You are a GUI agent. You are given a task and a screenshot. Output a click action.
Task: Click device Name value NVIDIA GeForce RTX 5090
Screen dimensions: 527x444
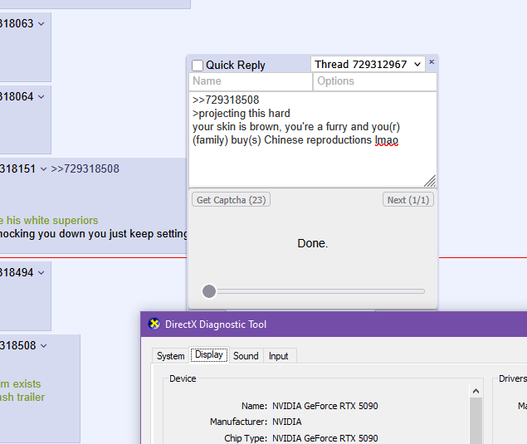pos(325,406)
